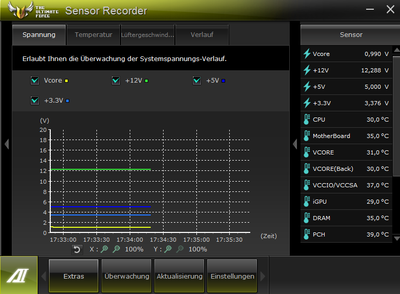Click the X axis 100% zoom value
The image size is (400, 294).
134,249
